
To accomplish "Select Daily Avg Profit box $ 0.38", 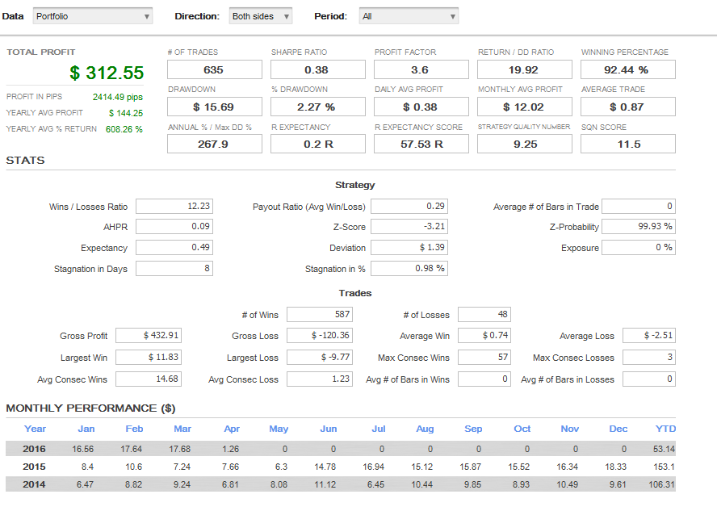I will click(x=421, y=107).
